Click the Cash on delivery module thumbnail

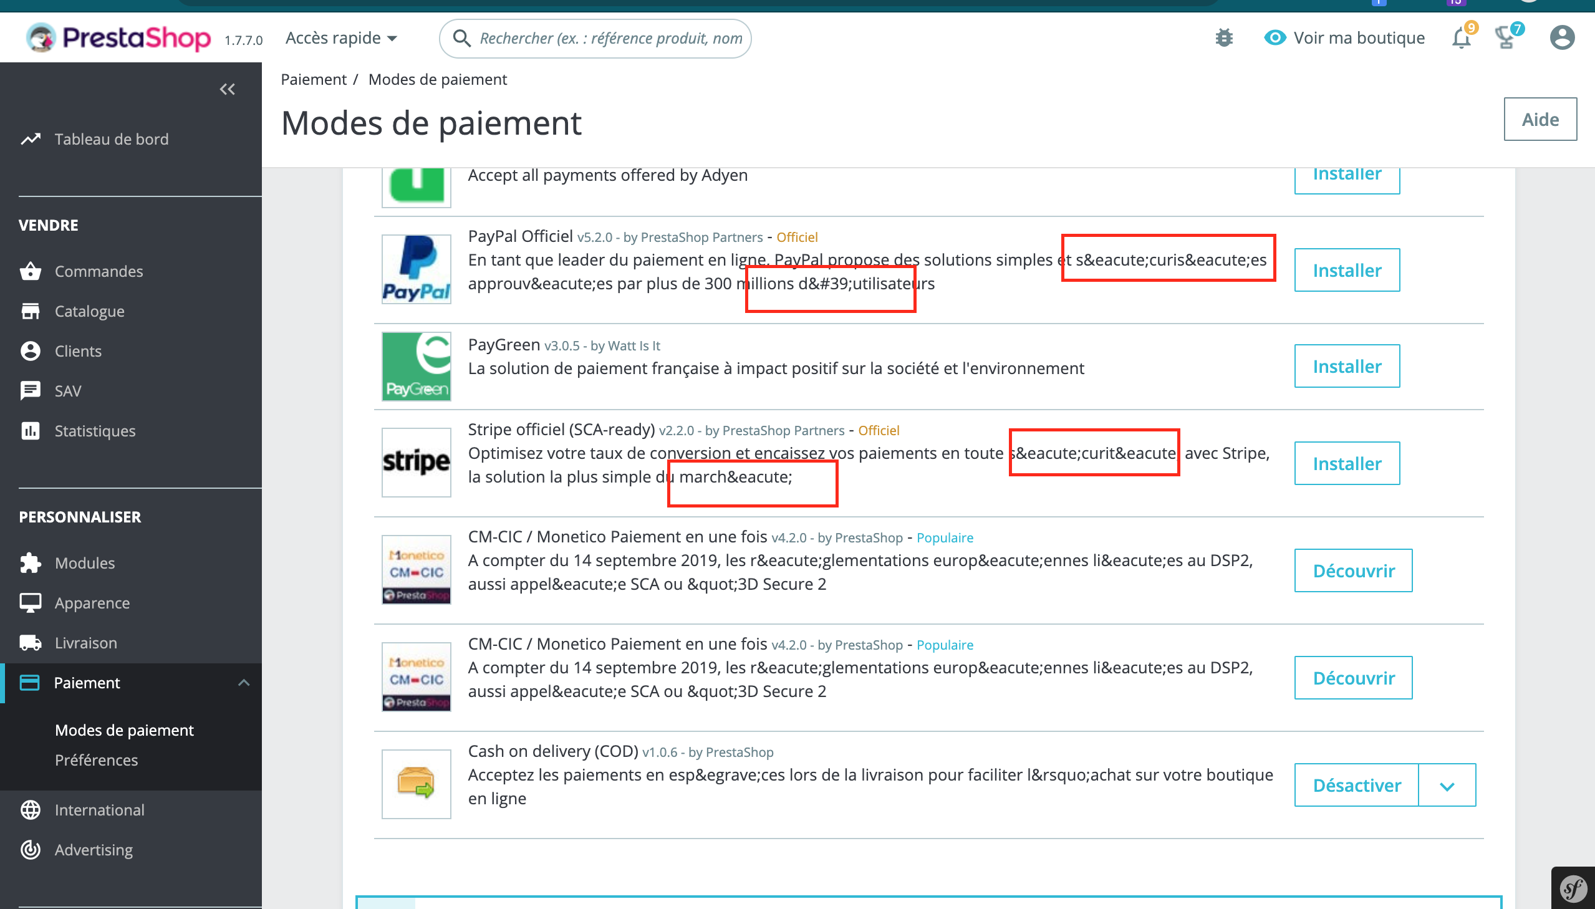click(417, 784)
